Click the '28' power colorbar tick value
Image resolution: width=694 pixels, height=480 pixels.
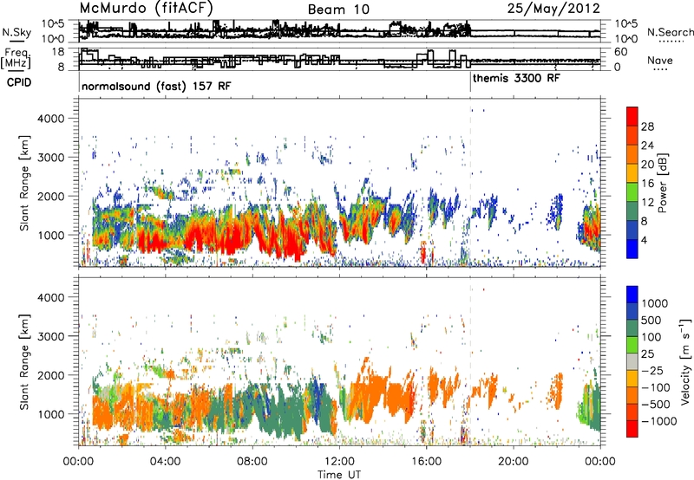(647, 126)
